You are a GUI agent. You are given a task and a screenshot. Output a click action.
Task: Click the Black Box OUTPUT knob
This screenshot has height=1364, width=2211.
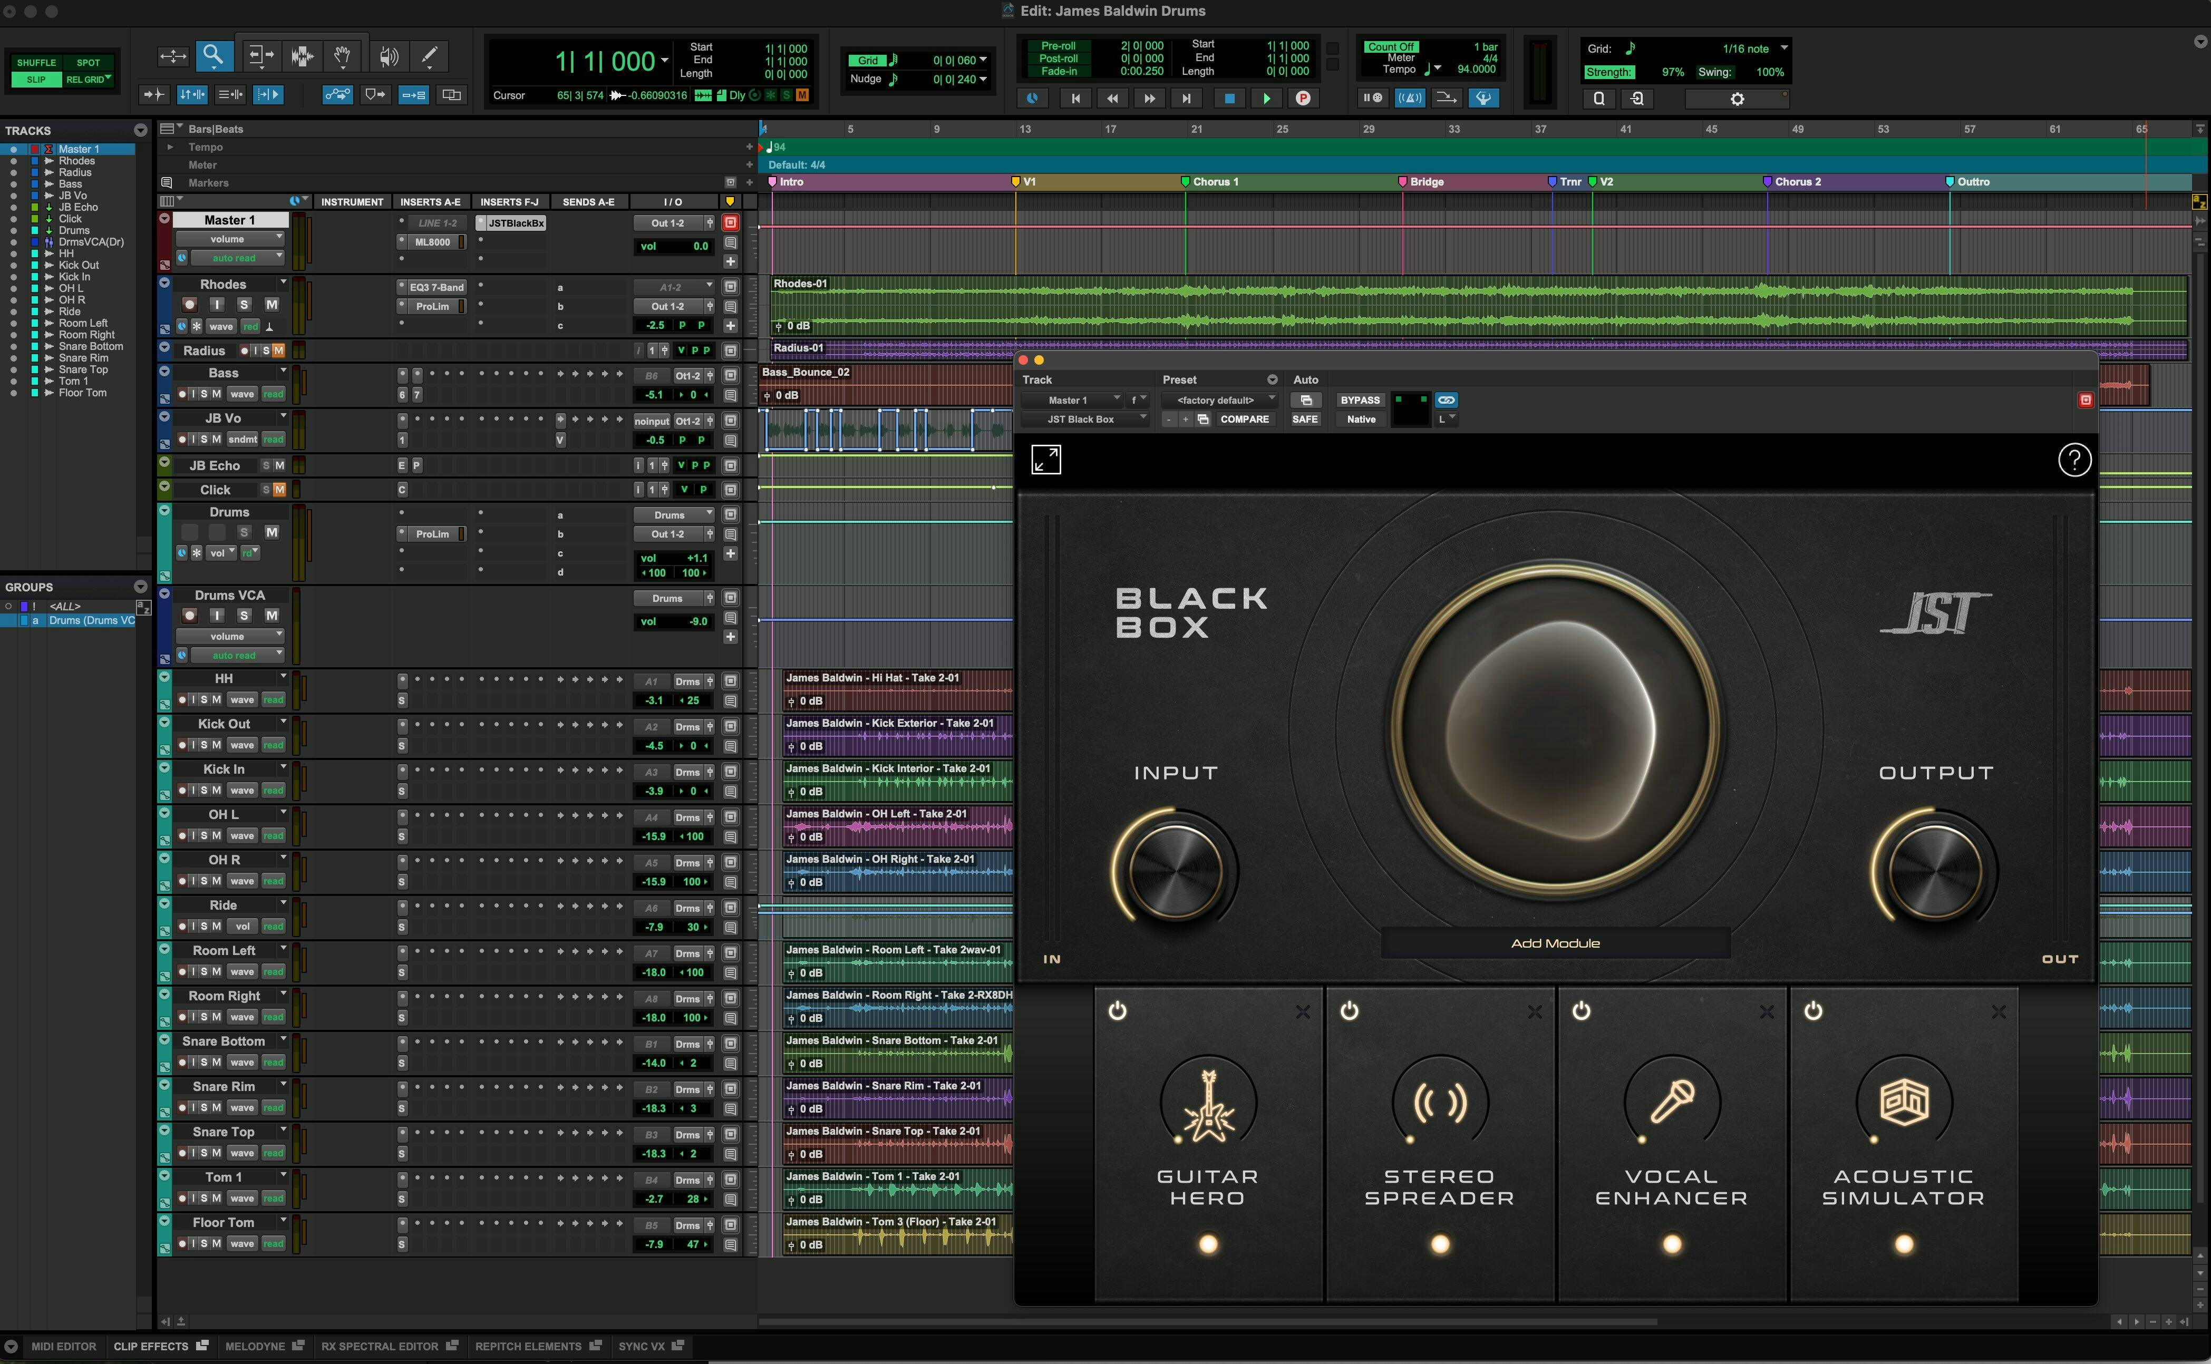click(x=1935, y=872)
